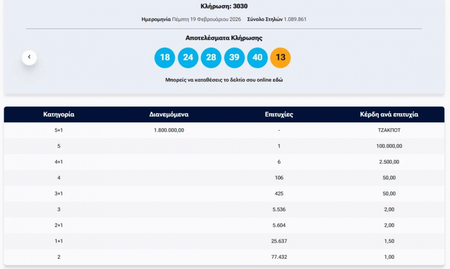The image size is (450, 269).
Task: Click the blue number 40 ball
Action: pos(257,58)
